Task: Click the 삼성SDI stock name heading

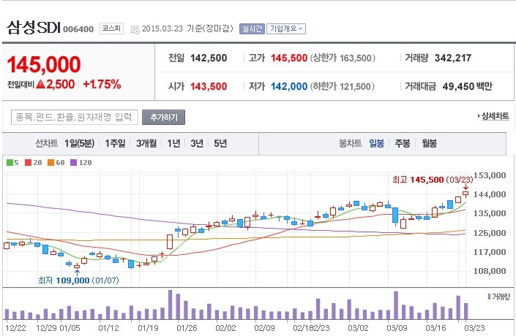Action: click(x=33, y=27)
